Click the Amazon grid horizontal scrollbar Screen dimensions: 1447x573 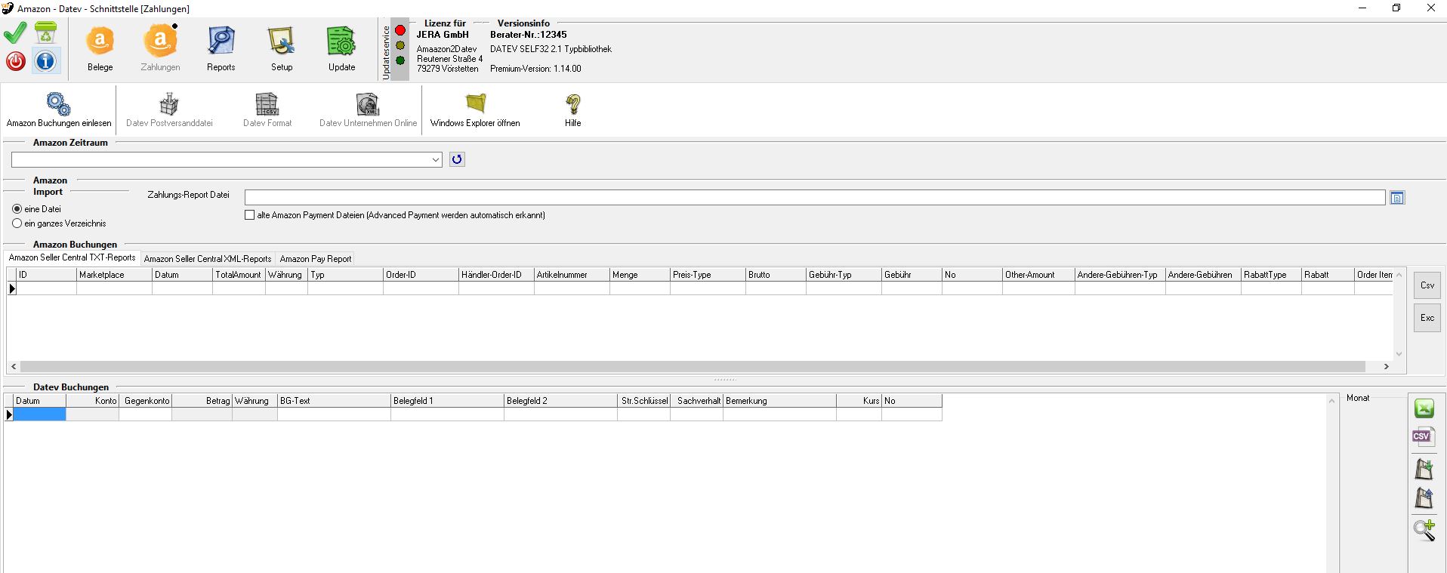click(692, 366)
